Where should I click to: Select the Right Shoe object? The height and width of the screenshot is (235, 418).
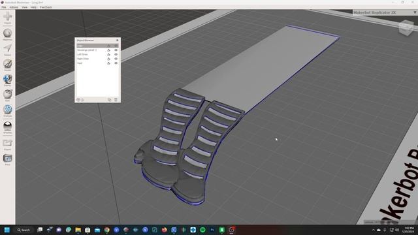pyautogui.click(x=97, y=59)
